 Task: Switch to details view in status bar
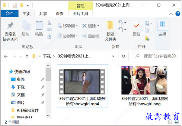pos(170,122)
